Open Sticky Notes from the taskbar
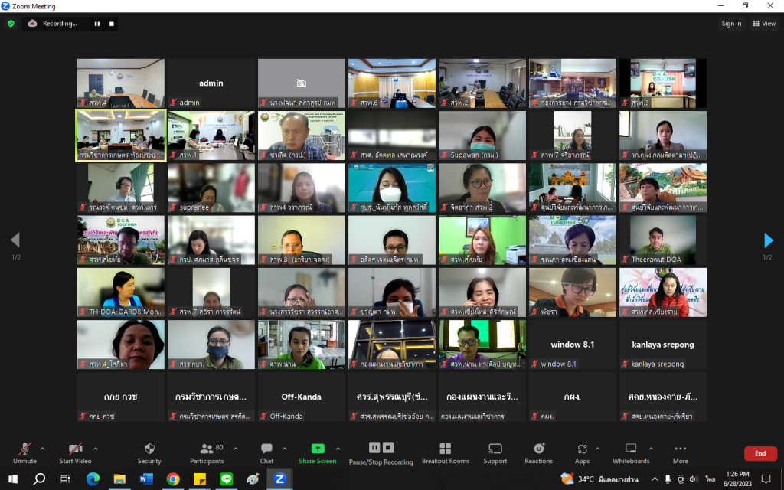The height and width of the screenshot is (490, 784). pos(200,479)
